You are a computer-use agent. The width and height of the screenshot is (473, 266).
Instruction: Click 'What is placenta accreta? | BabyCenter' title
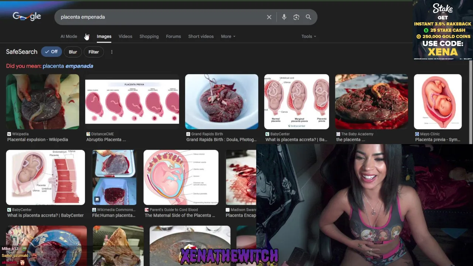coord(45,215)
